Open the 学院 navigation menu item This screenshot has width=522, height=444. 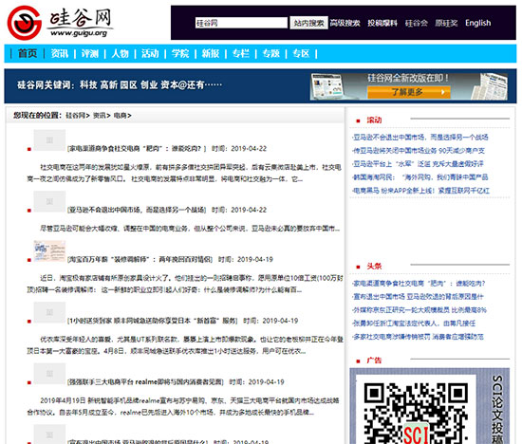[x=180, y=53]
